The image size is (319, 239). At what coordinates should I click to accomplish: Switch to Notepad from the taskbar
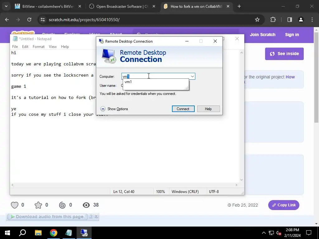coord(69,233)
